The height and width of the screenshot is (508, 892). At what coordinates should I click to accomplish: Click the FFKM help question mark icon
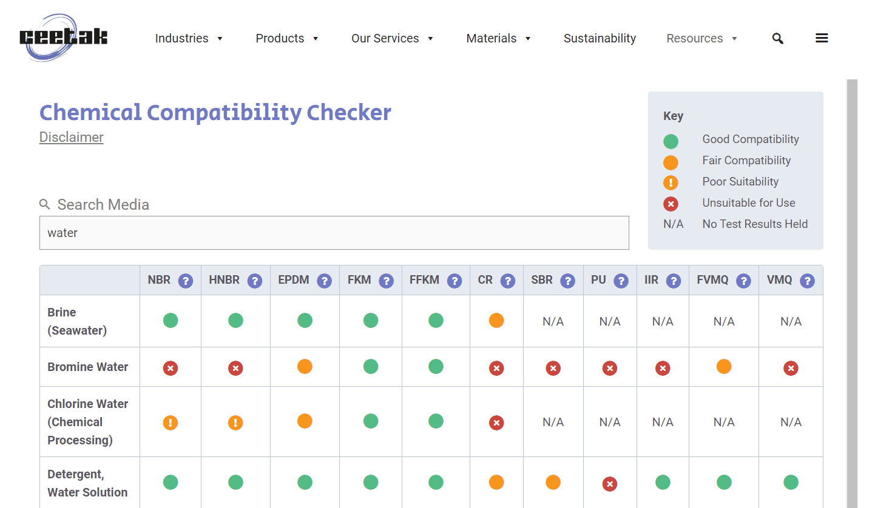(x=454, y=281)
